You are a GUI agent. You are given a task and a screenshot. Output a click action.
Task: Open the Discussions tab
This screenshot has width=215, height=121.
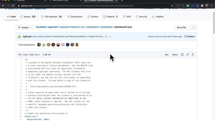75,16
